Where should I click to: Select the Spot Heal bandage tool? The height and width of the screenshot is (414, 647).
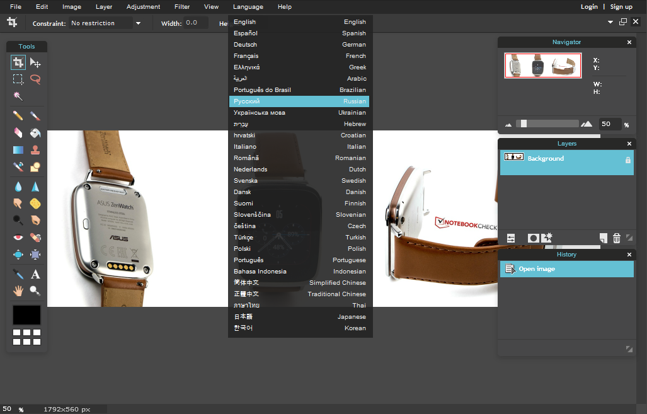35,238
